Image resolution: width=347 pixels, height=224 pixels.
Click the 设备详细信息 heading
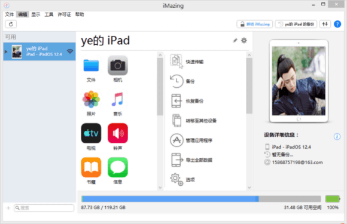point(281,135)
